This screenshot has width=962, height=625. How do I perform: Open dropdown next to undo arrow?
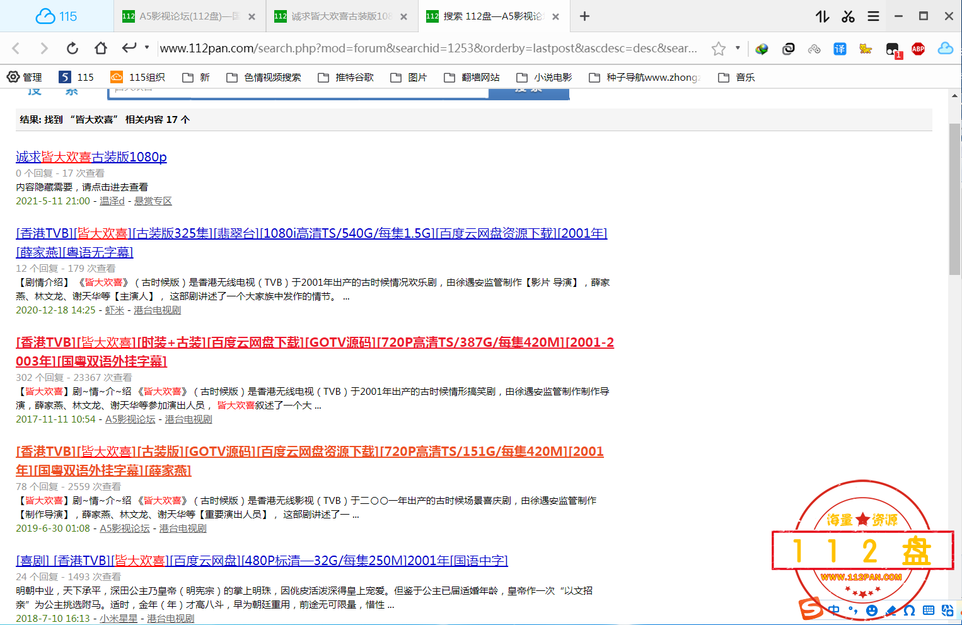tap(147, 47)
